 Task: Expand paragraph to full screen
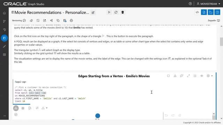coord(188,76)
